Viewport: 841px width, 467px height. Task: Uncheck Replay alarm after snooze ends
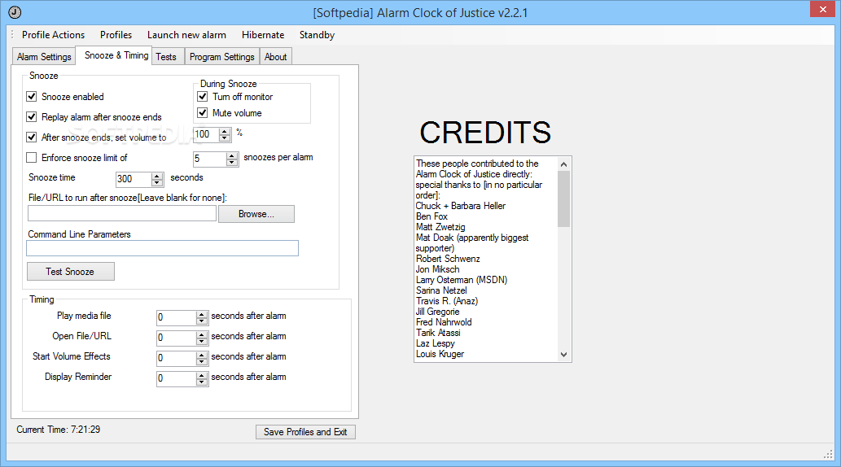click(32, 117)
